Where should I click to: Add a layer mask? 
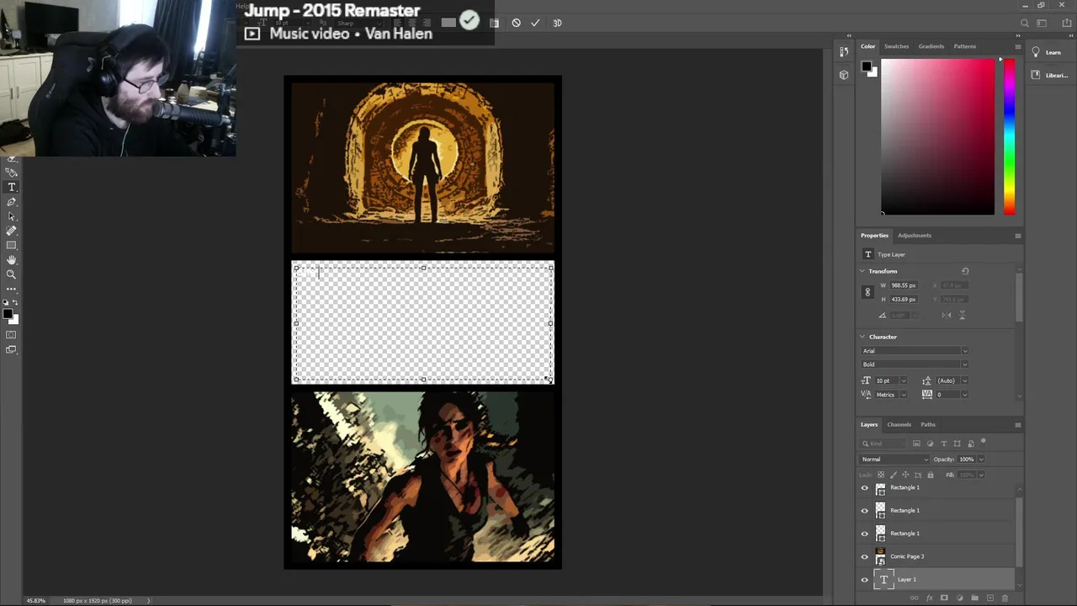point(944,598)
